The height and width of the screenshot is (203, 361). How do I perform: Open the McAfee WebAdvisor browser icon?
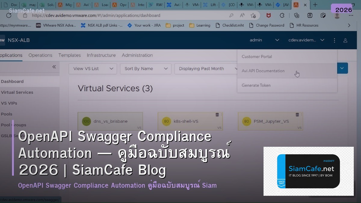coord(268,15)
